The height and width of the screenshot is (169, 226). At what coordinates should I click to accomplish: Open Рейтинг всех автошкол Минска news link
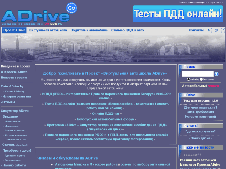[x=200, y=162]
